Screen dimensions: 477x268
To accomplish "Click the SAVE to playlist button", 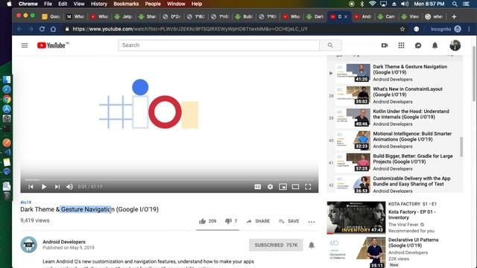I will pyautogui.click(x=289, y=221).
